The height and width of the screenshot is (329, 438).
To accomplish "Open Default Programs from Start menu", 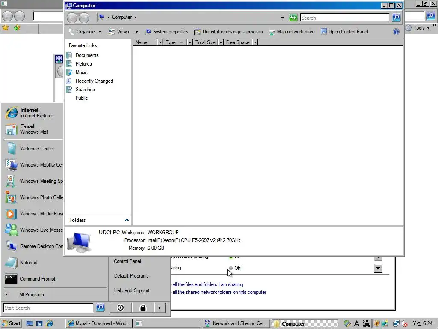I will tap(131, 276).
